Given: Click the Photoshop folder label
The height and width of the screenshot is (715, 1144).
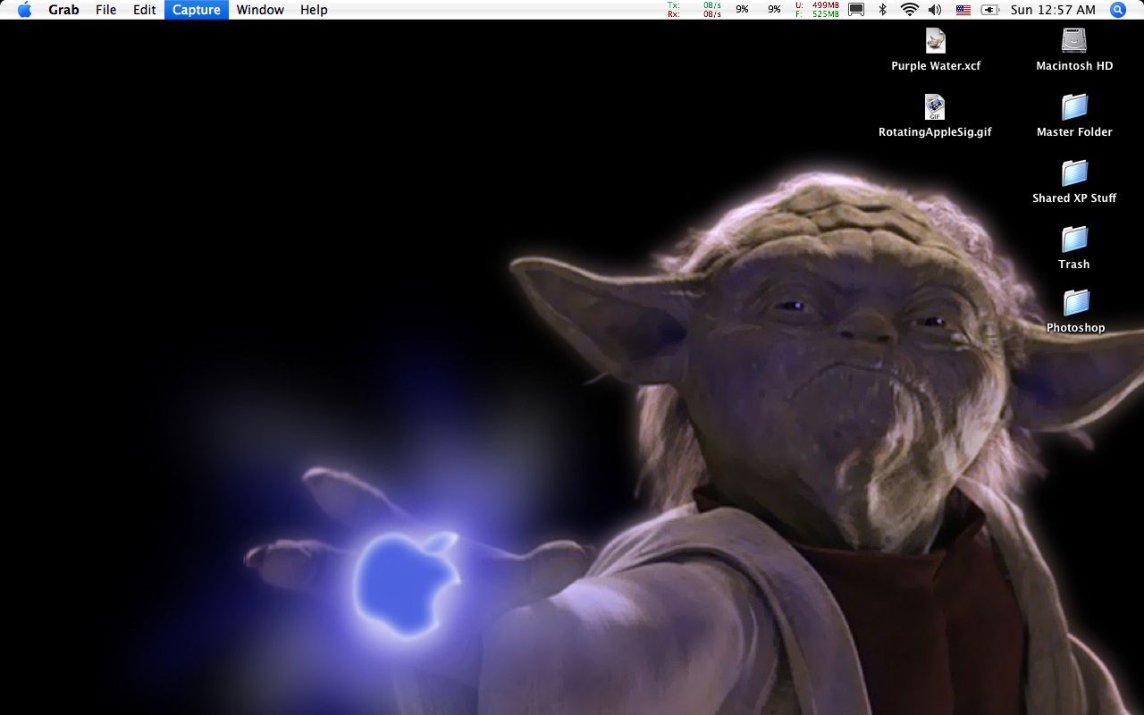Looking at the screenshot, I should 1076,328.
